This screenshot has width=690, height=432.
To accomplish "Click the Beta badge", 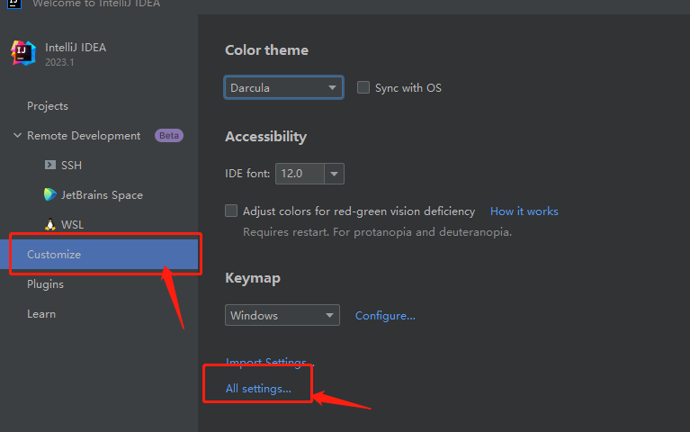I will [169, 135].
